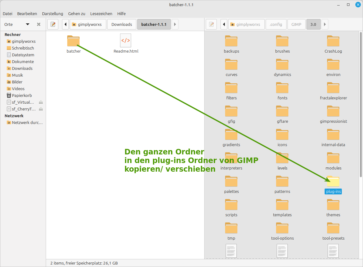Open the curves folder
This screenshot has height=267, width=363.
point(231,64)
